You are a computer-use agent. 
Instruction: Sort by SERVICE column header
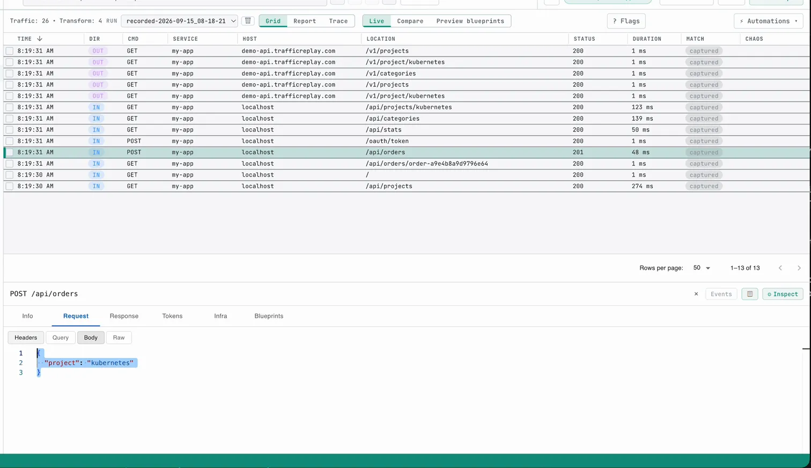point(185,39)
